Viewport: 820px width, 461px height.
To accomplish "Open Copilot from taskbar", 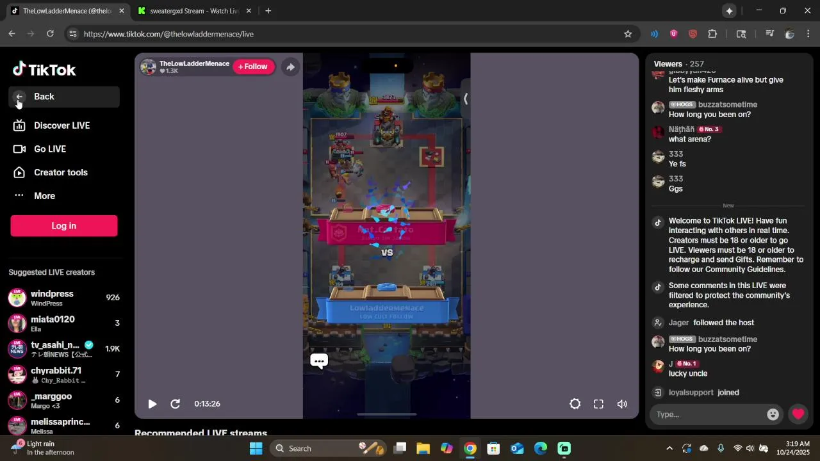I will (x=447, y=448).
